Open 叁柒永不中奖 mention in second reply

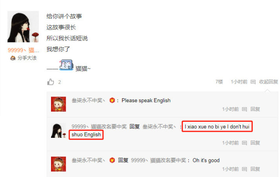[x=159, y=127]
